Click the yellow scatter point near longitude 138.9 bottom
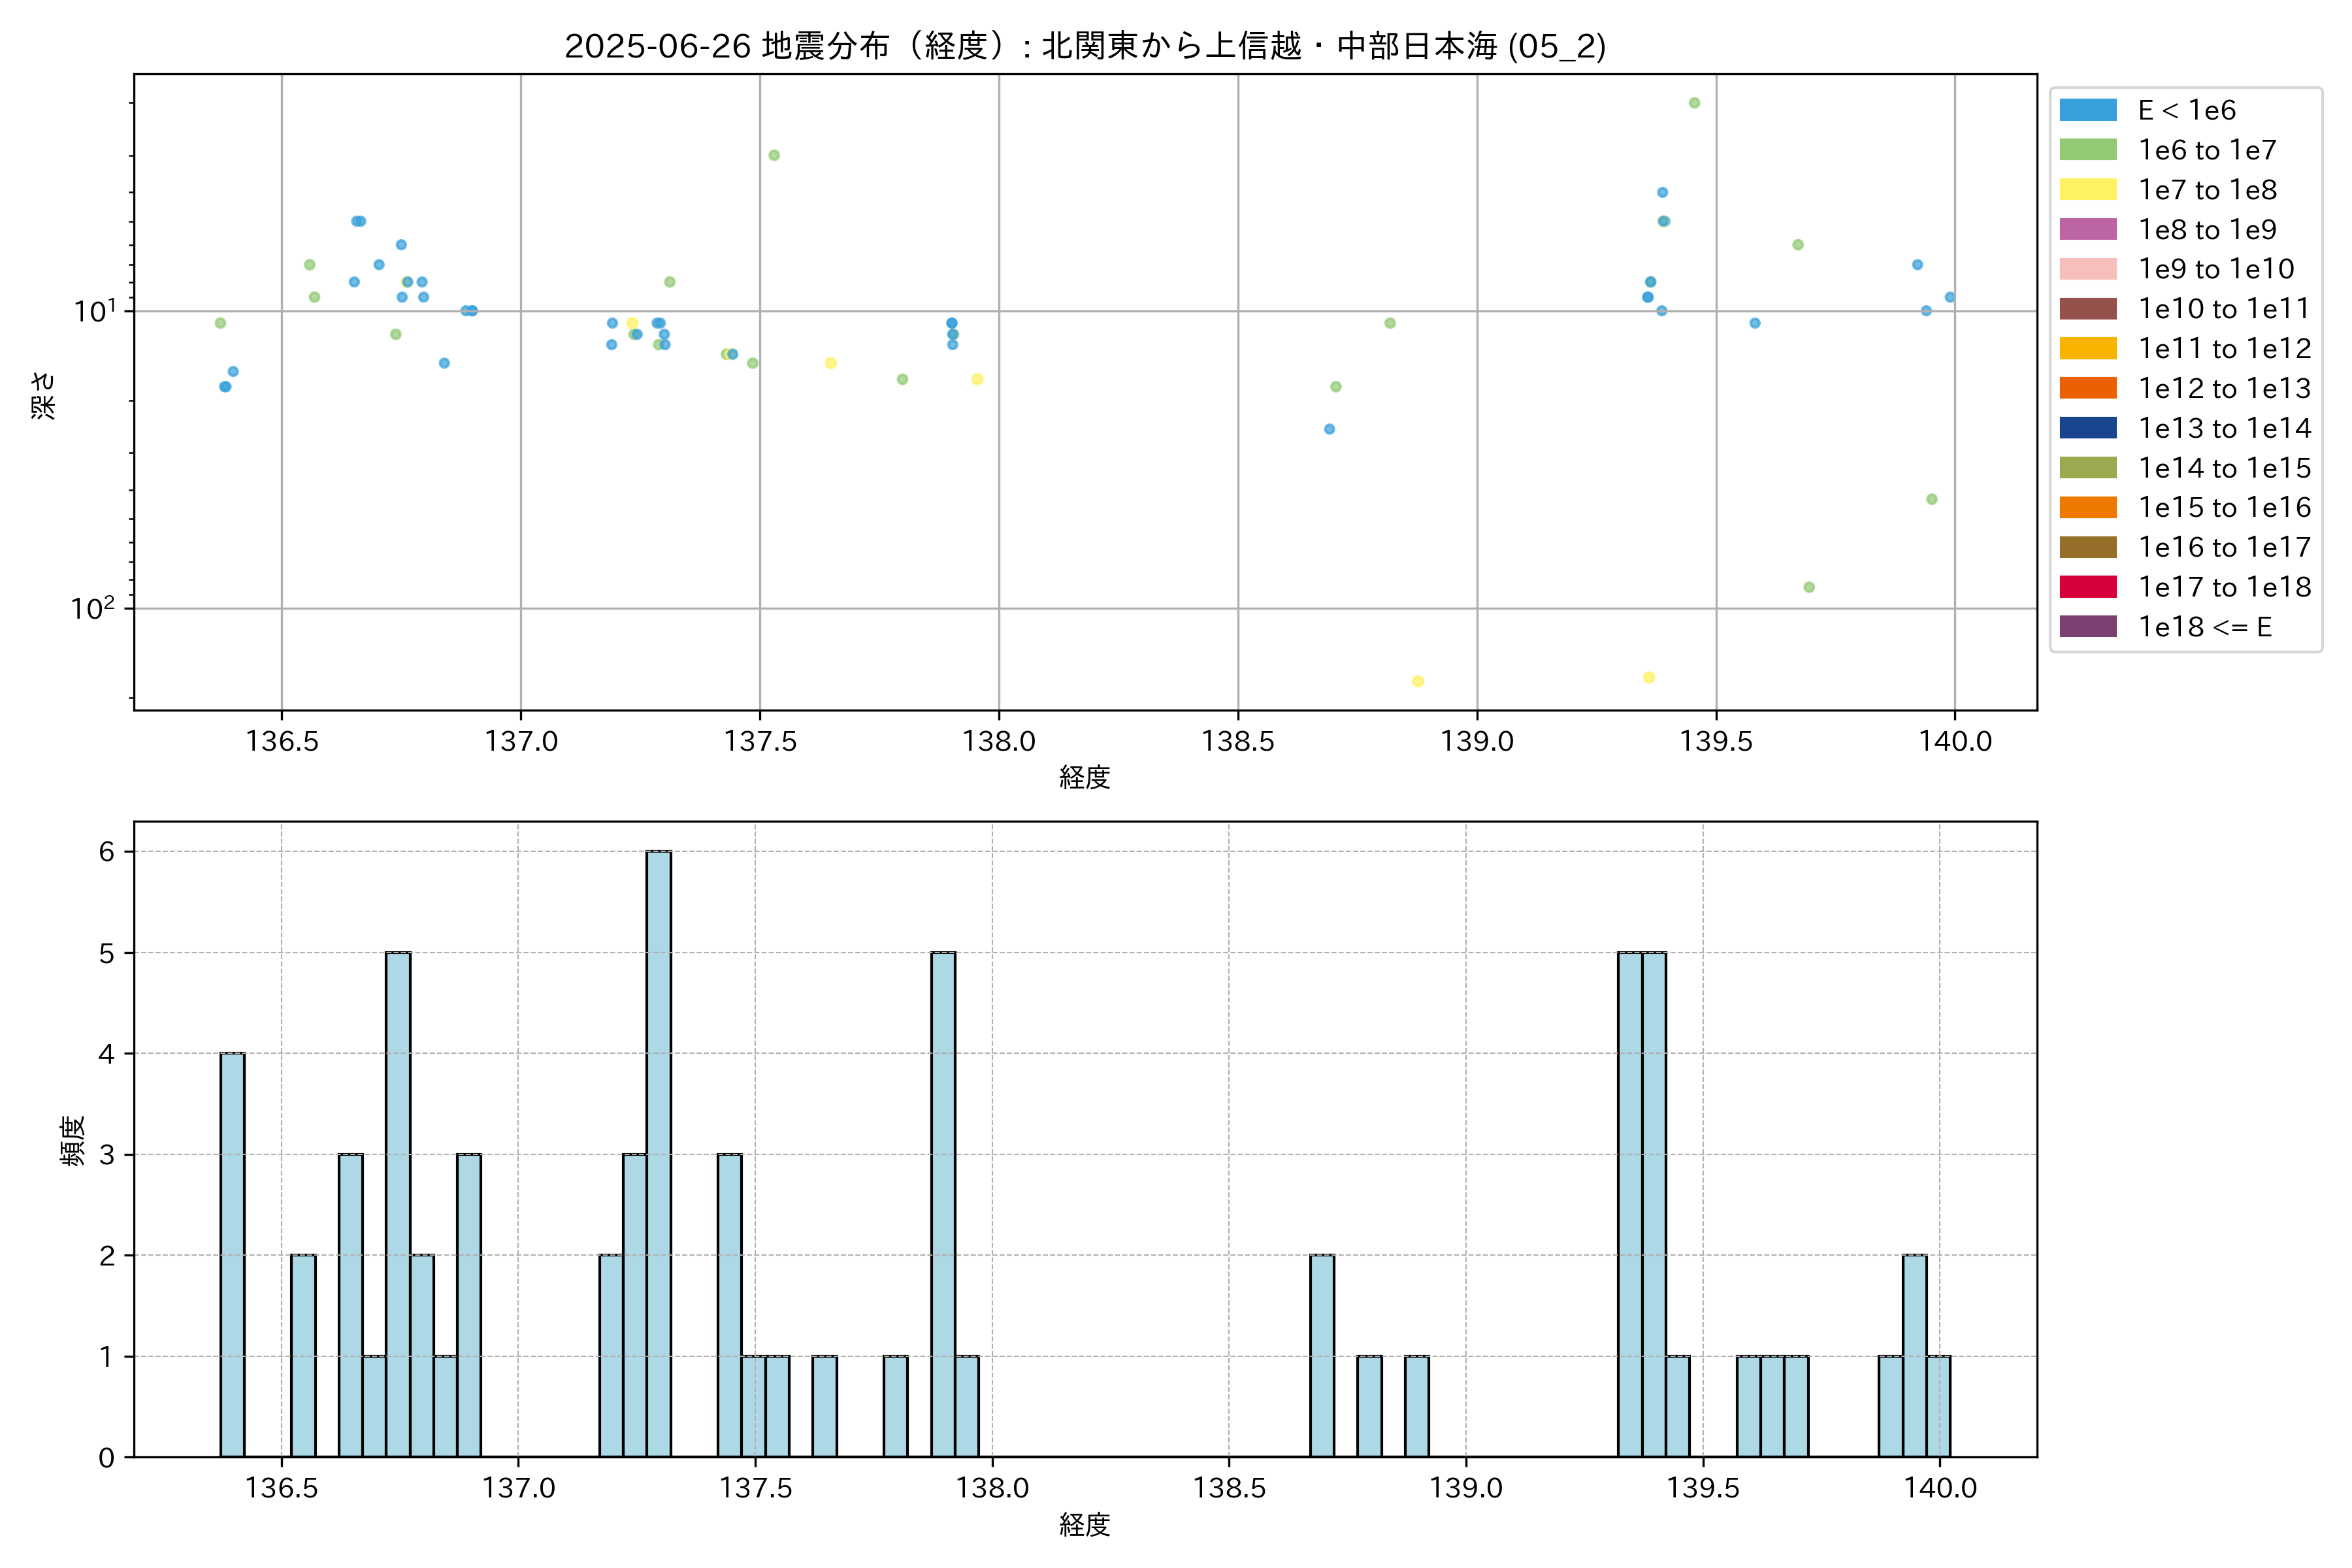The image size is (2352, 1568). [x=1417, y=681]
